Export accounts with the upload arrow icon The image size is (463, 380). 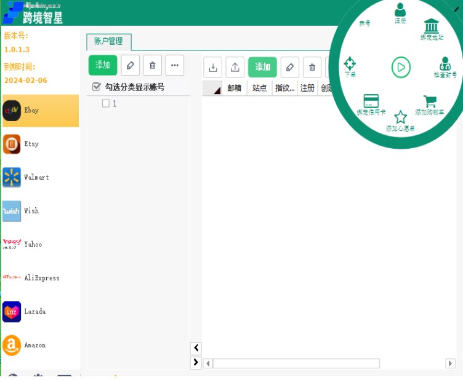pos(235,67)
